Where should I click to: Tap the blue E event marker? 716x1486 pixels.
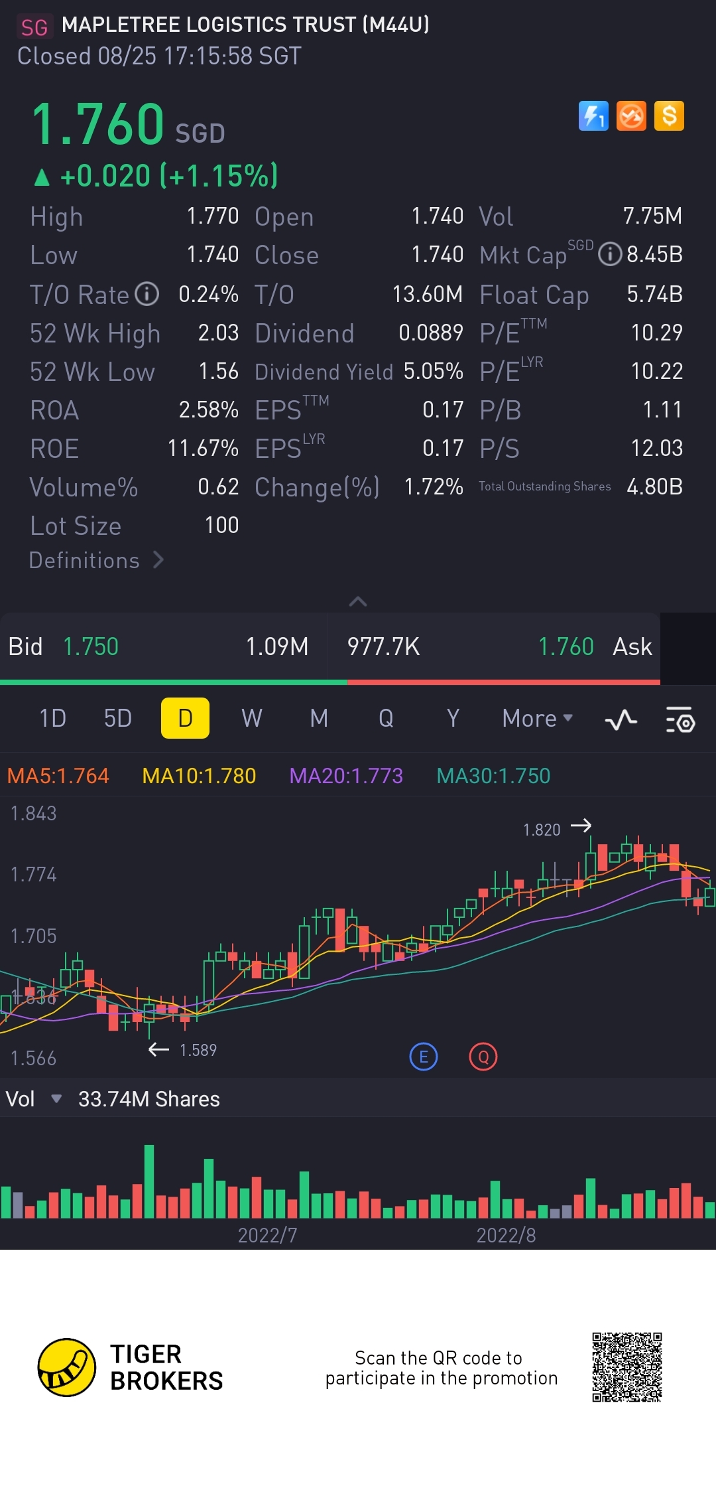[x=424, y=1057]
